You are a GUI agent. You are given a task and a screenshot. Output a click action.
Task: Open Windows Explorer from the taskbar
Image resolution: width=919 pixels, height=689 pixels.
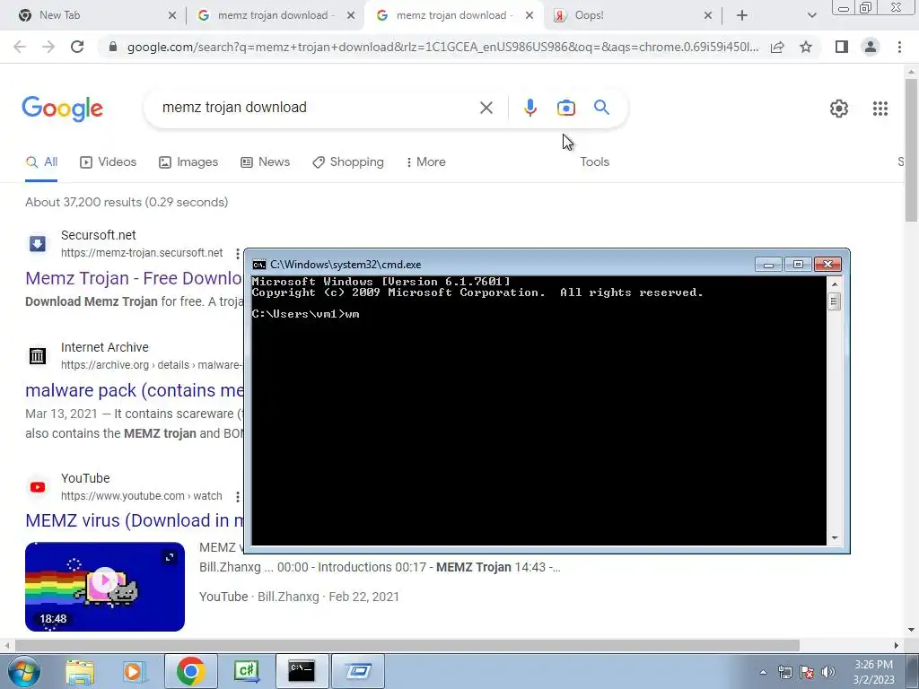(x=80, y=671)
